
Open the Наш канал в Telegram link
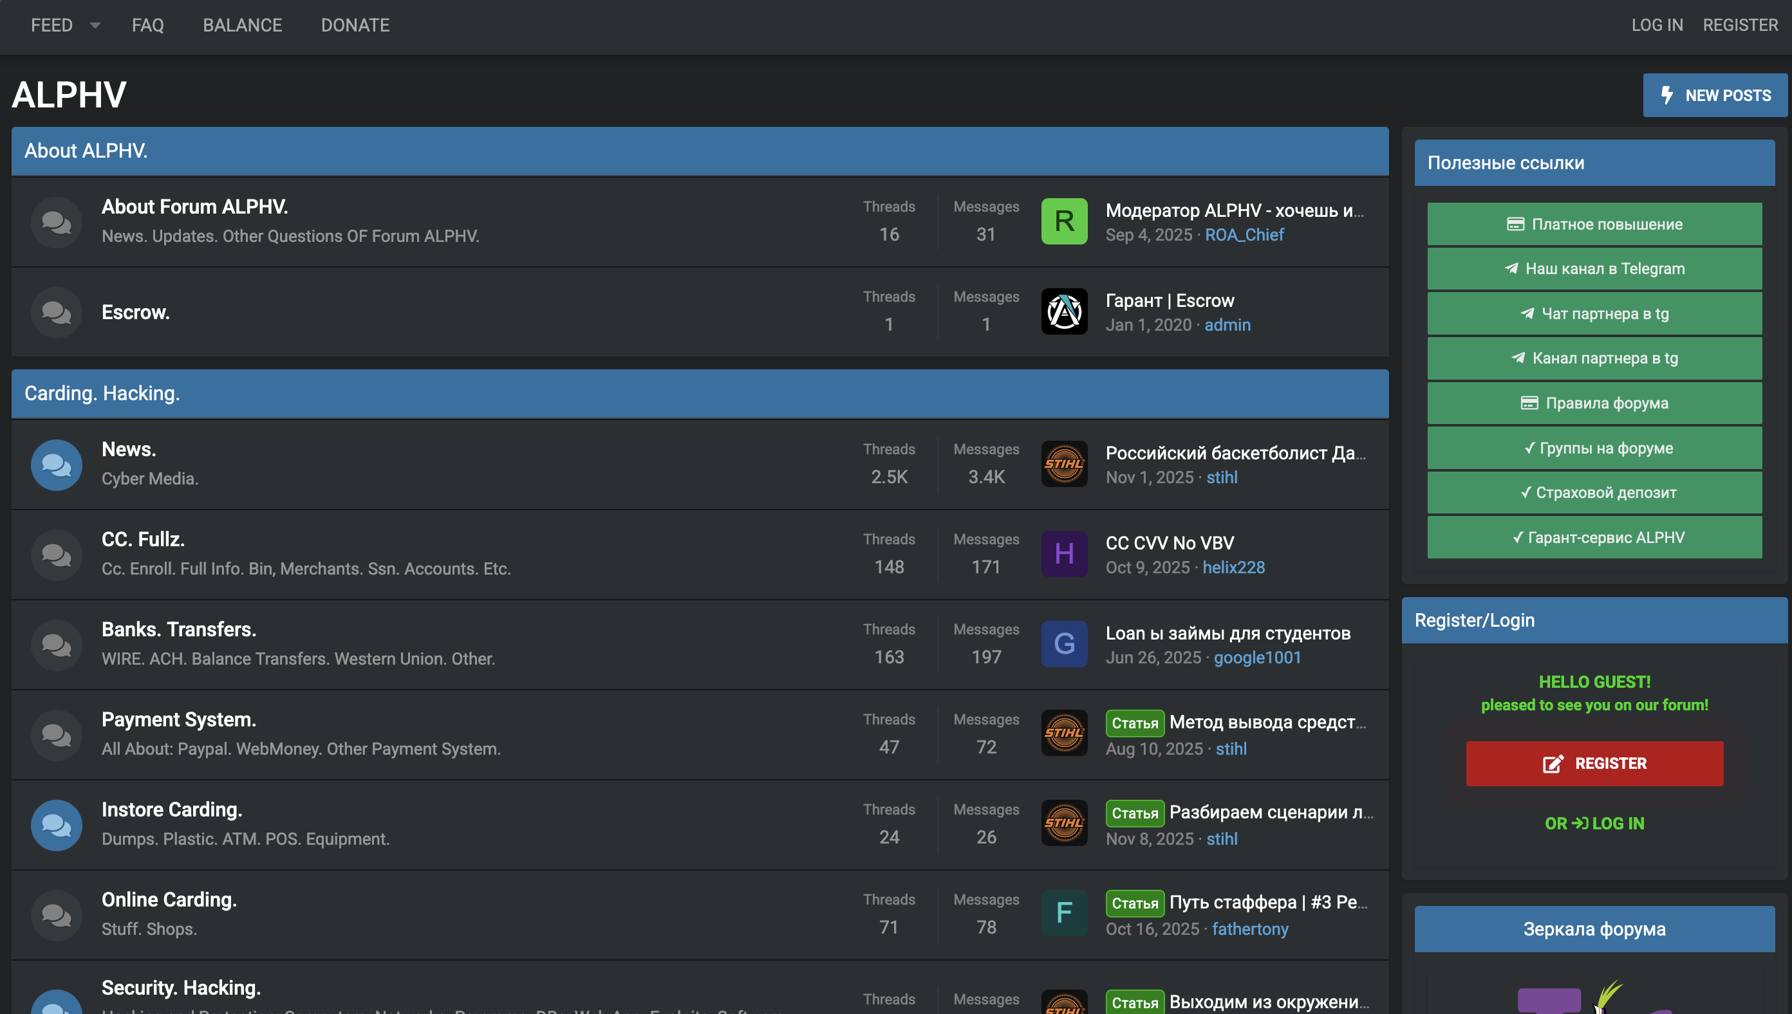tap(1594, 269)
